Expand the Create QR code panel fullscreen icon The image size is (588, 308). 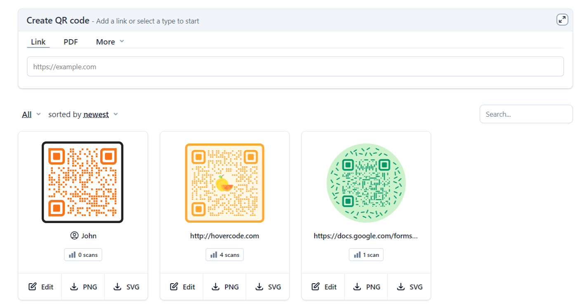[562, 19]
